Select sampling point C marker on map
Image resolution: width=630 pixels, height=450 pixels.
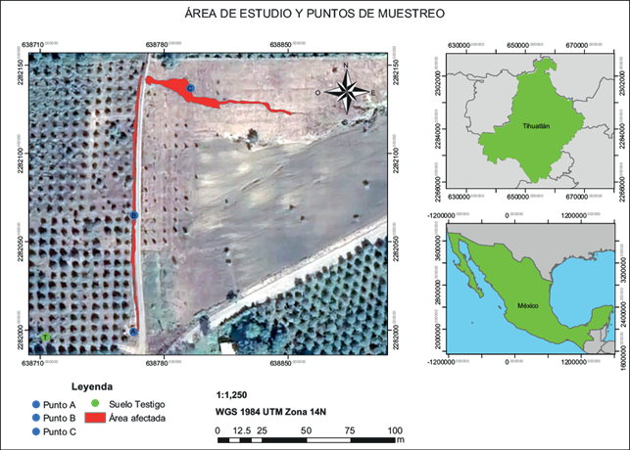click(x=191, y=88)
